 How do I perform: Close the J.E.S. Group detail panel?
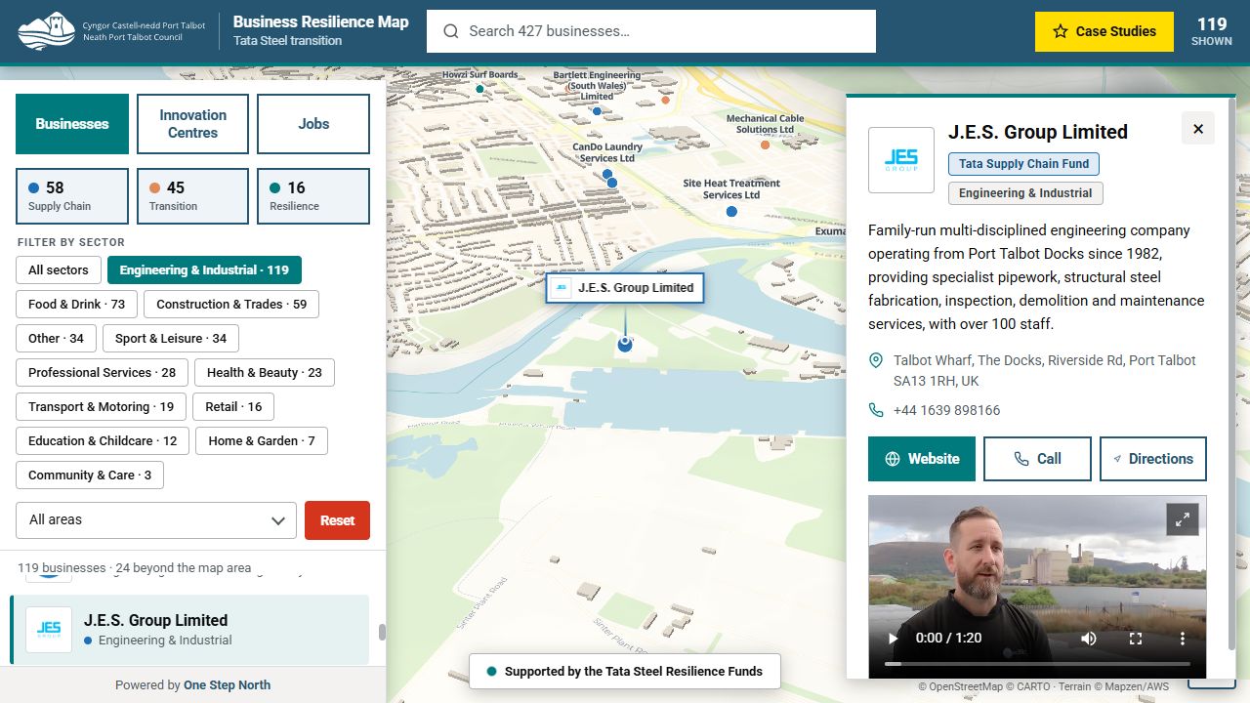click(1198, 128)
